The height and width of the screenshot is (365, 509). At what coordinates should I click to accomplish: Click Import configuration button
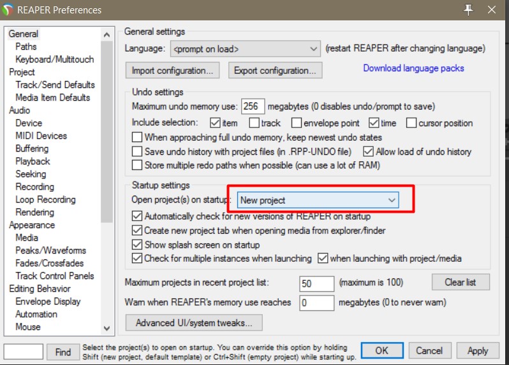point(172,70)
